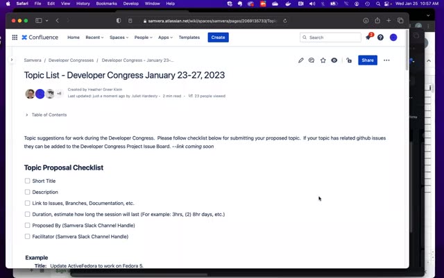The image size is (444, 278).
Task: Open the Recent dropdown
Action: pyautogui.click(x=94, y=38)
